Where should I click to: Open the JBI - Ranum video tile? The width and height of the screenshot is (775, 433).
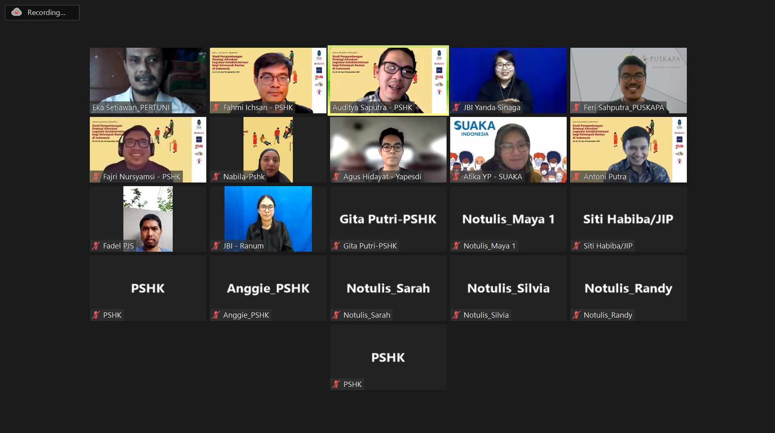click(268, 219)
